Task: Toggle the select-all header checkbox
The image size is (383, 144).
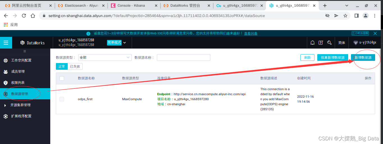Action: pyautogui.click(x=62, y=78)
